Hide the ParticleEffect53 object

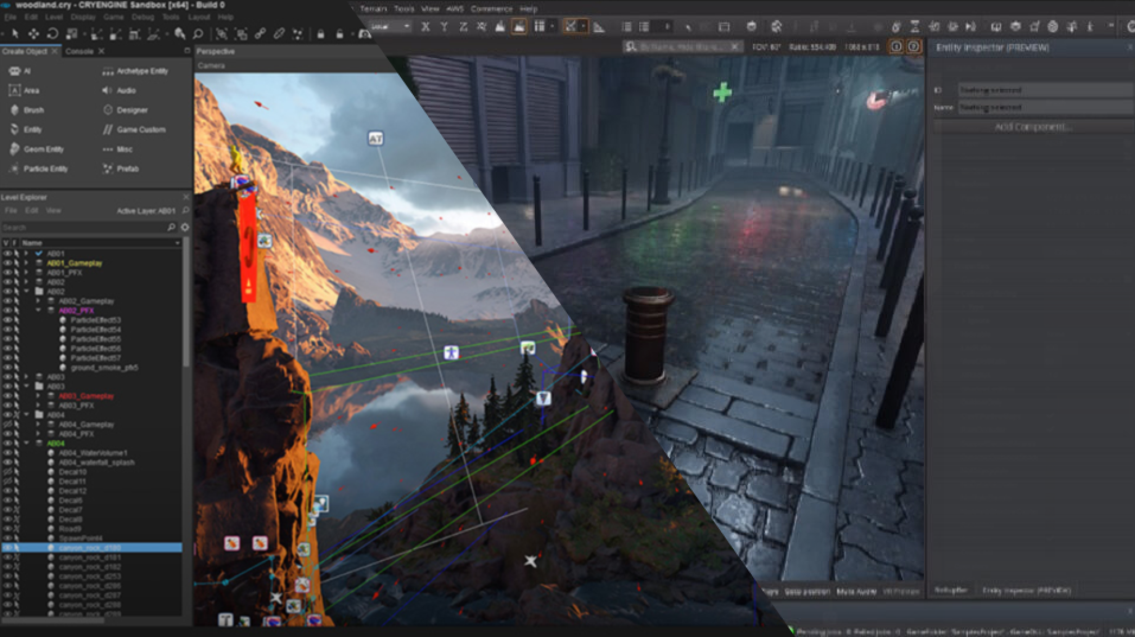[x=7, y=320]
